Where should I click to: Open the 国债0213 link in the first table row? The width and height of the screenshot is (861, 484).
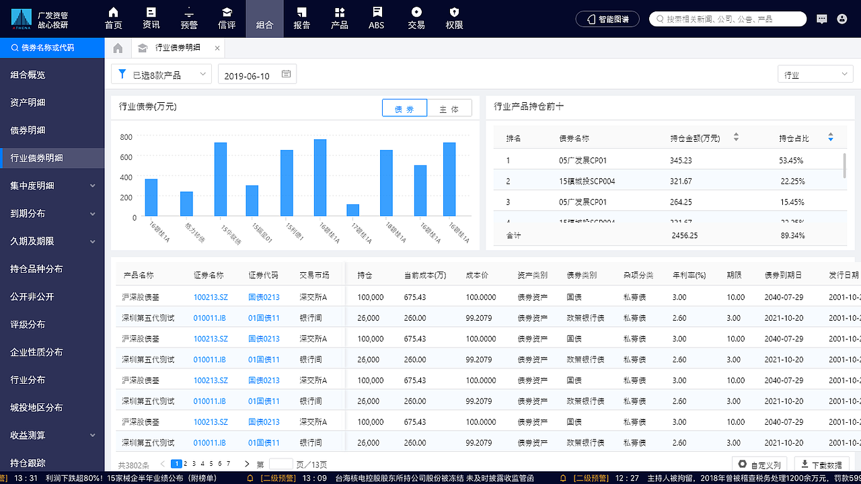click(264, 297)
